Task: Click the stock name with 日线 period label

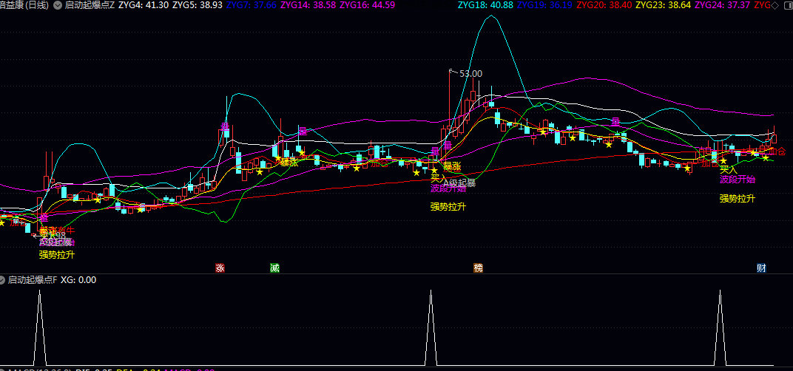Action: click(x=25, y=5)
